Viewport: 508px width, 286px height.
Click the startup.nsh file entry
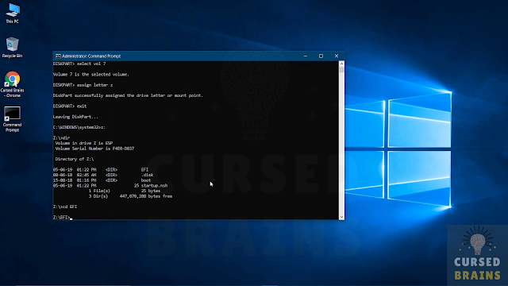pyautogui.click(x=110, y=186)
